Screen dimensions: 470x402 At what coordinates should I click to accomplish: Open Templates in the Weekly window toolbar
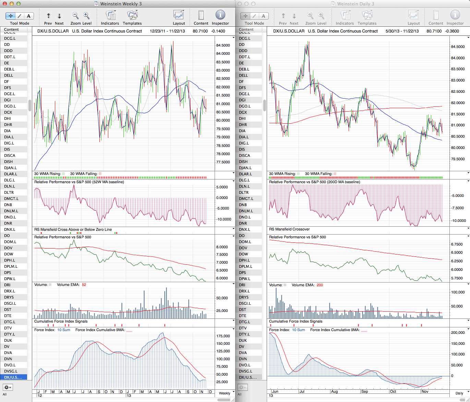coord(132,15)
